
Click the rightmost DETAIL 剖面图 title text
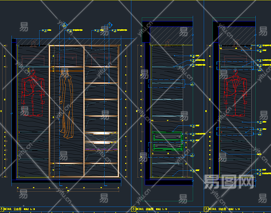[x=217, y=209]
